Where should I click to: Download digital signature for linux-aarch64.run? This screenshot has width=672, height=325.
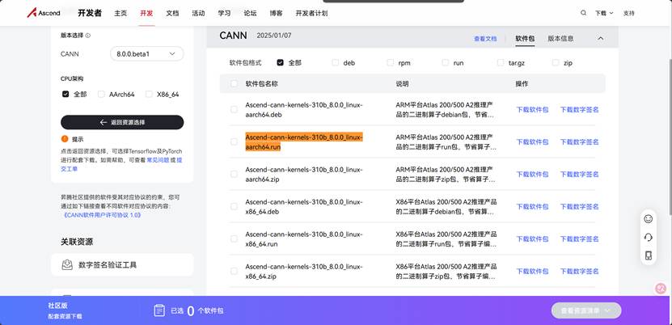coord(580,141)
